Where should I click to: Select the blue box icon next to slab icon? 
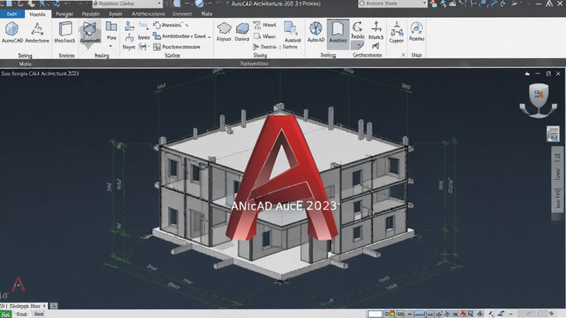click(x=242, y=28)
